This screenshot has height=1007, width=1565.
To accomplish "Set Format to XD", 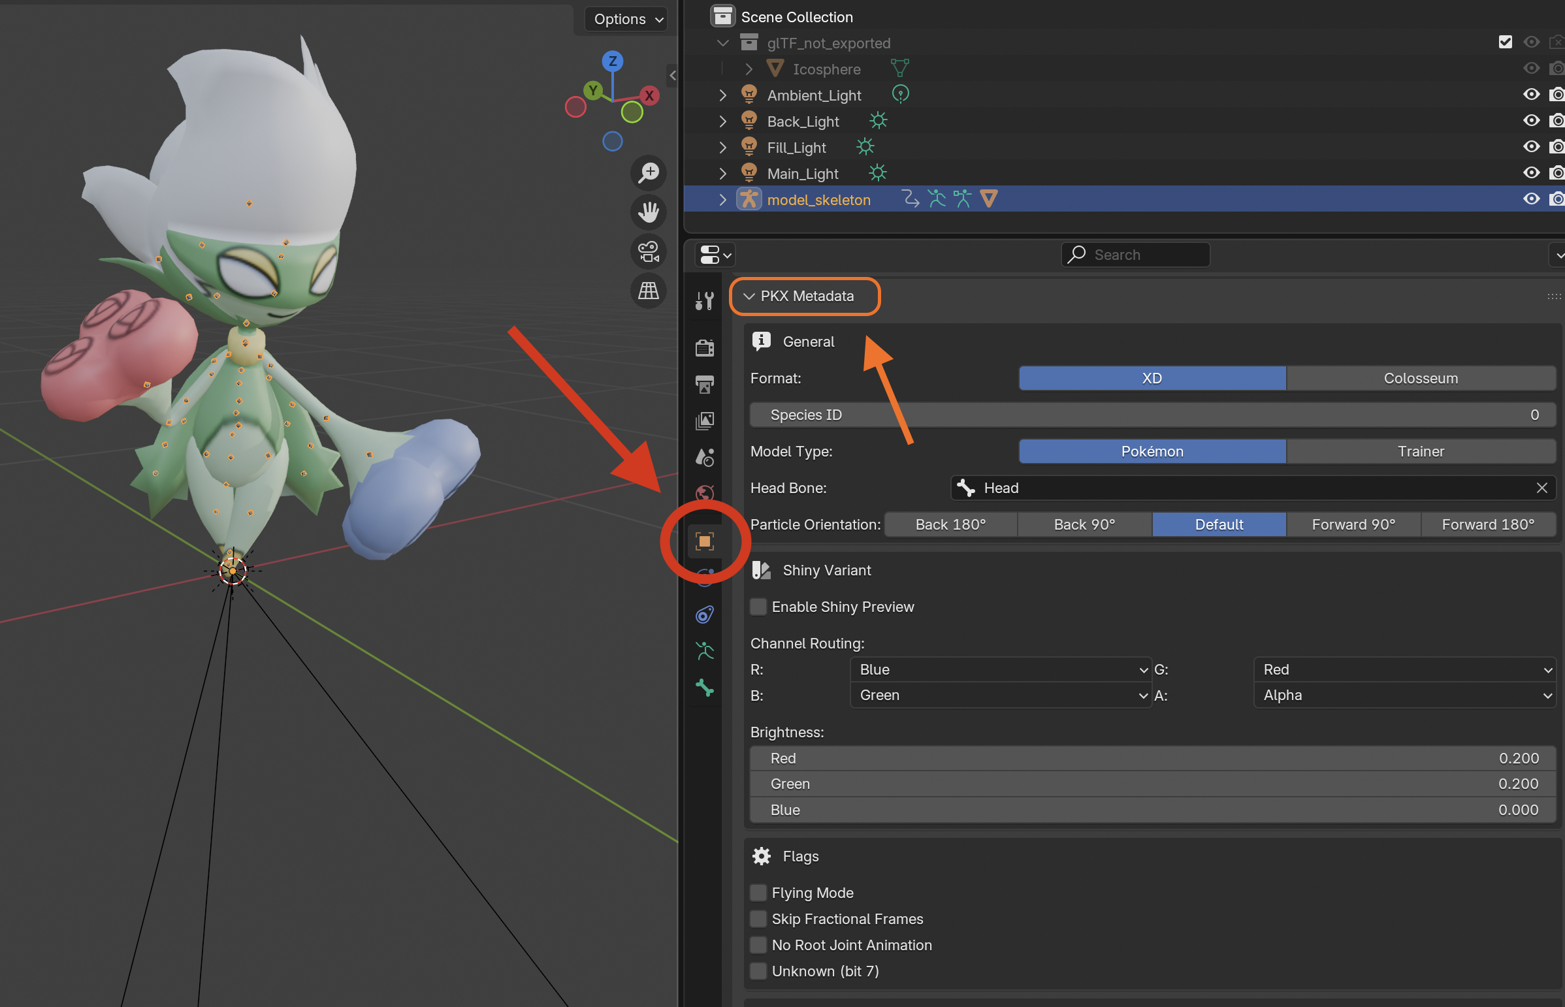I will (1152, 378).
